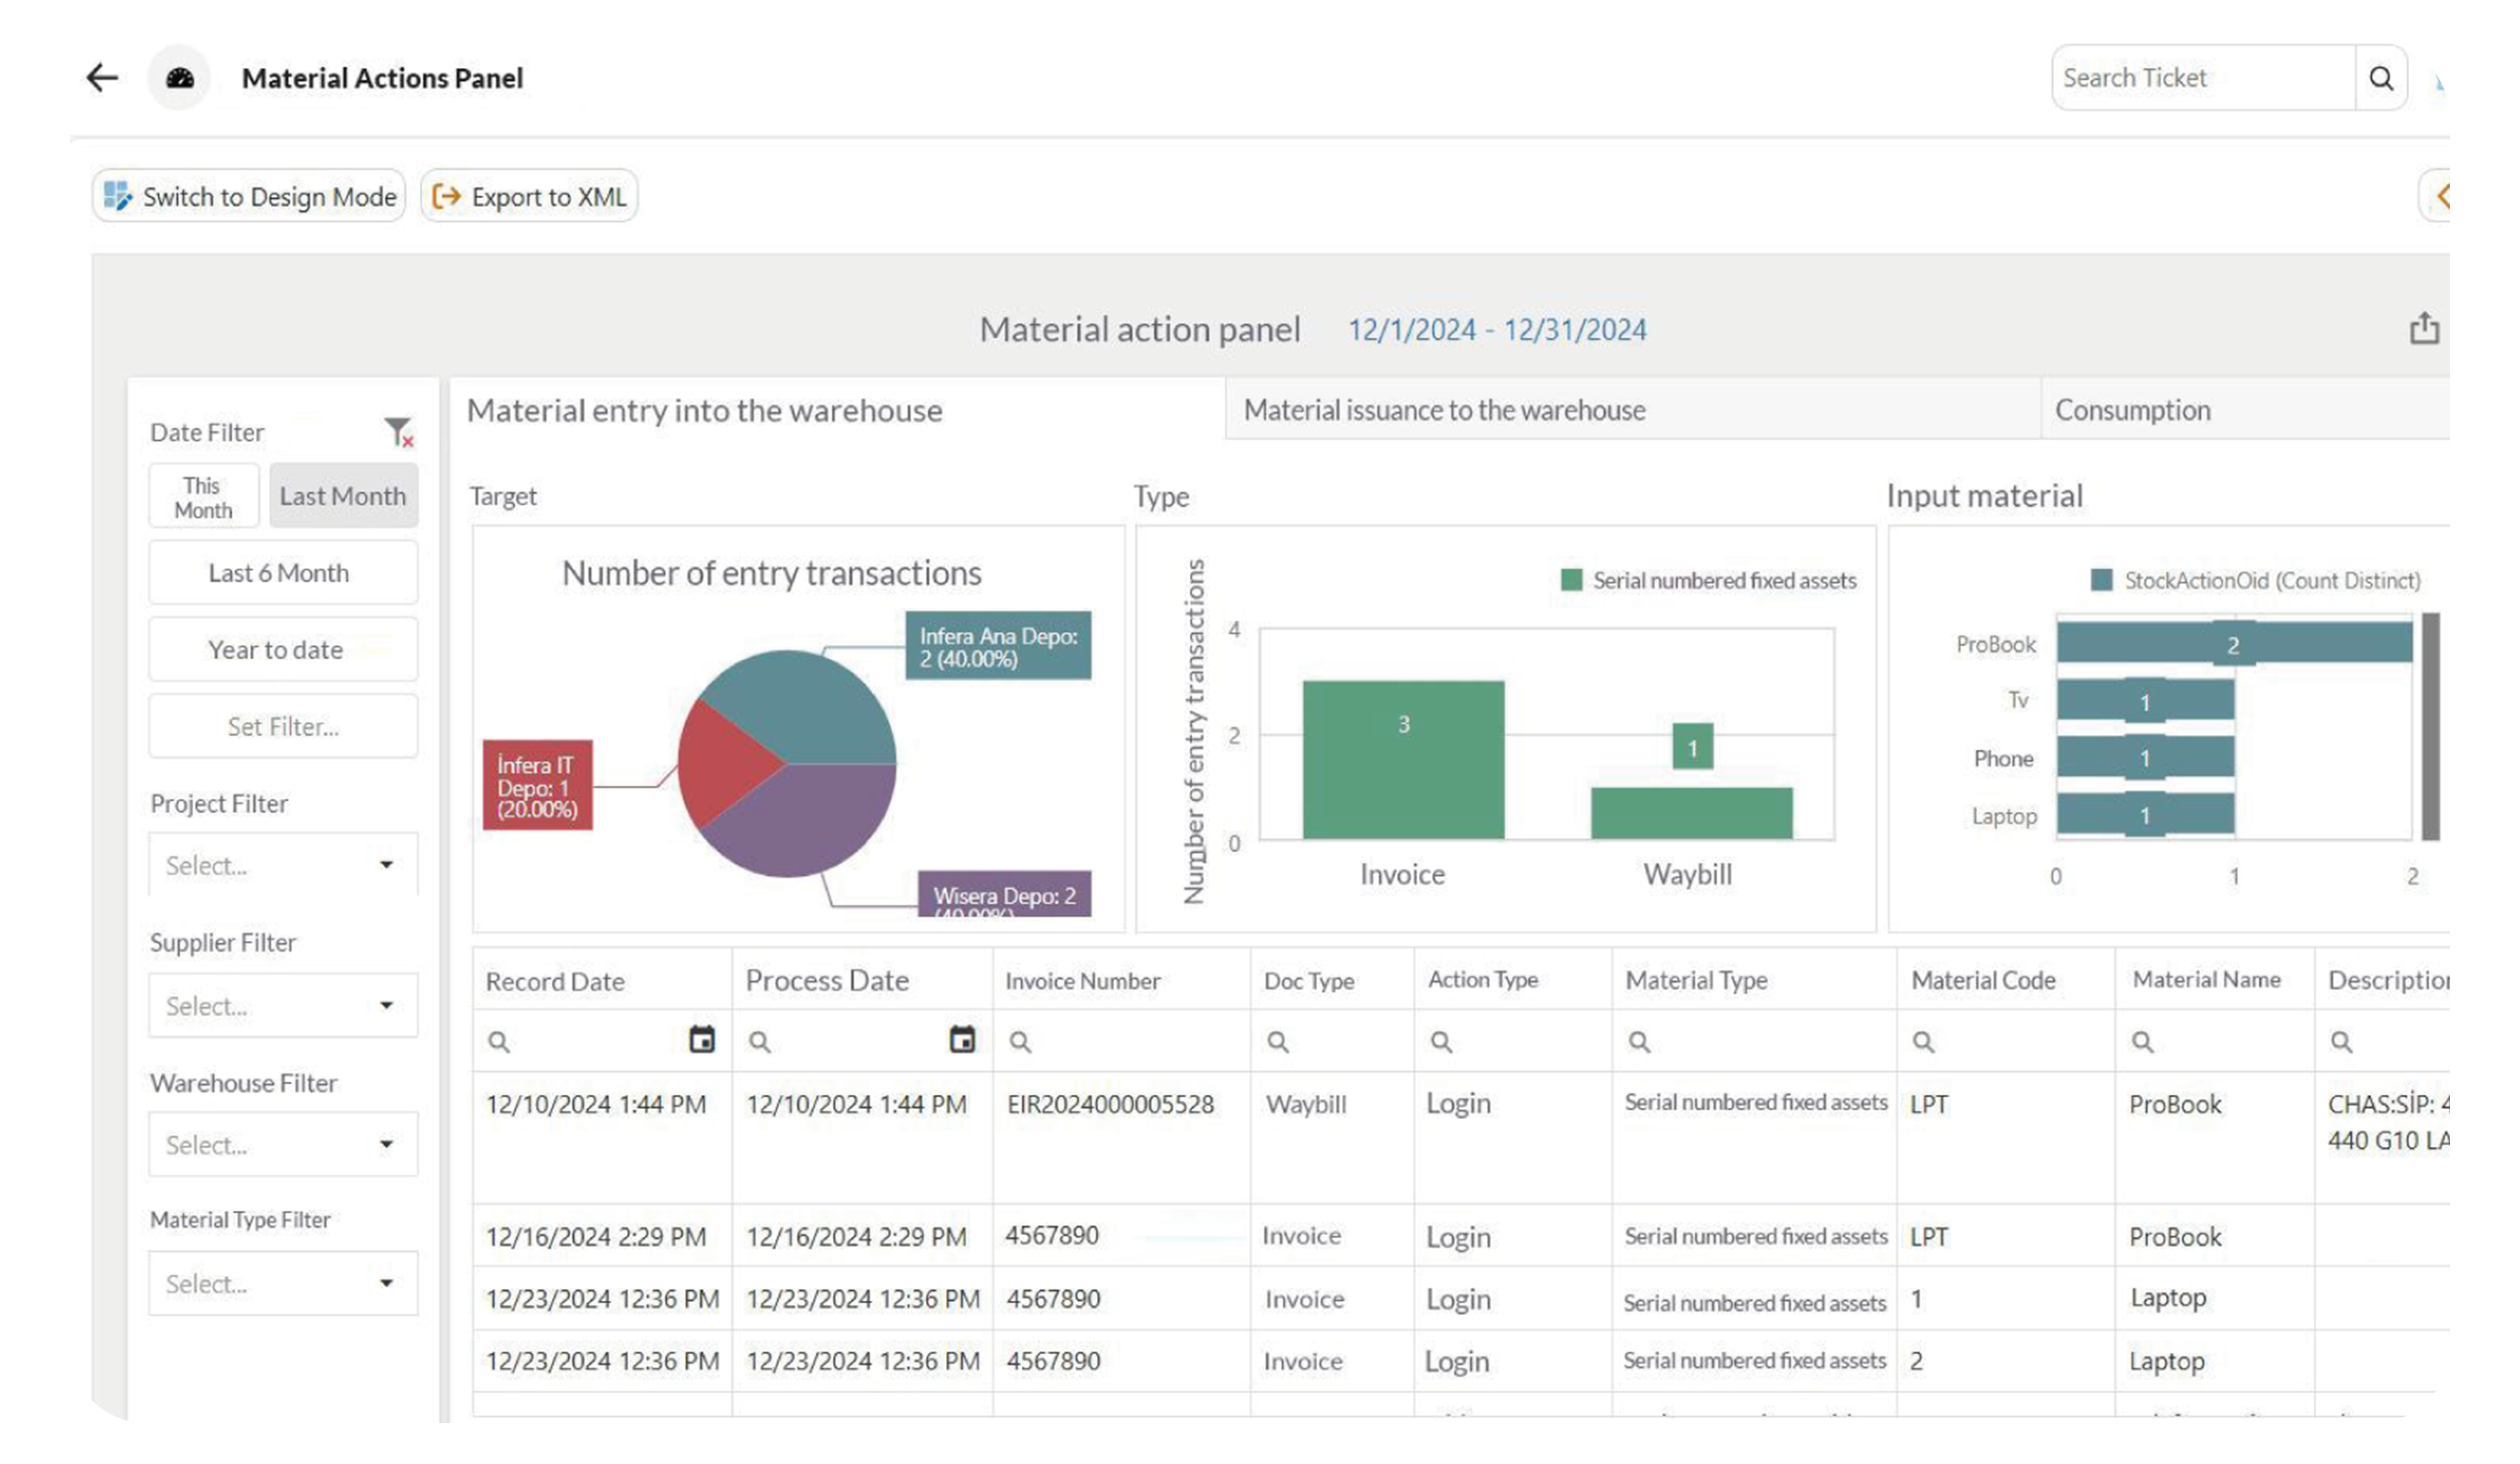Click the 12/1/2024 - 12/31/2024 date range

[x=1497, y=330]
